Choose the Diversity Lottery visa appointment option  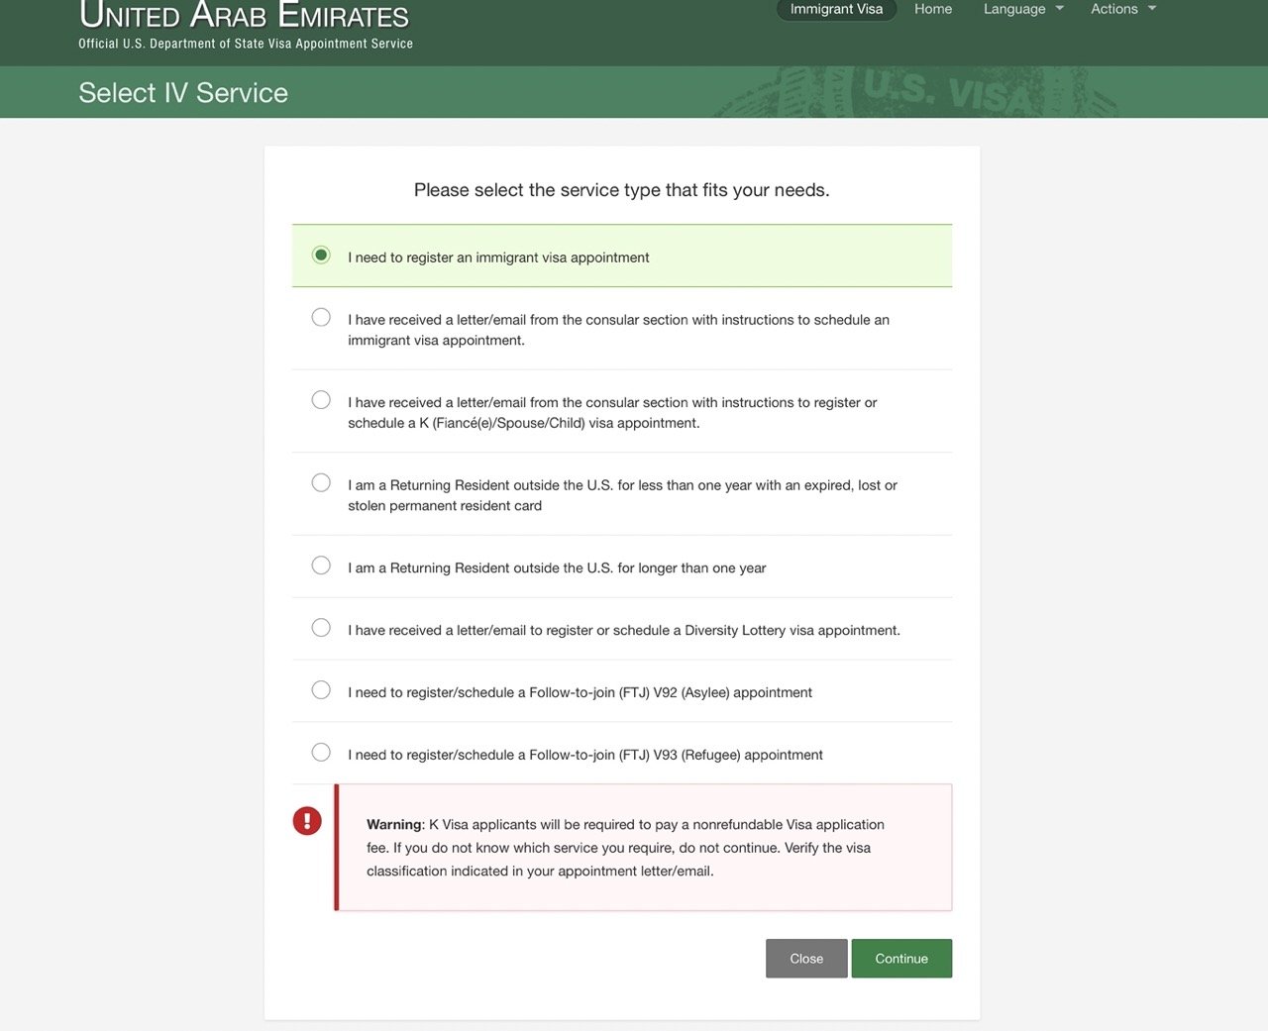click(321, 628)
